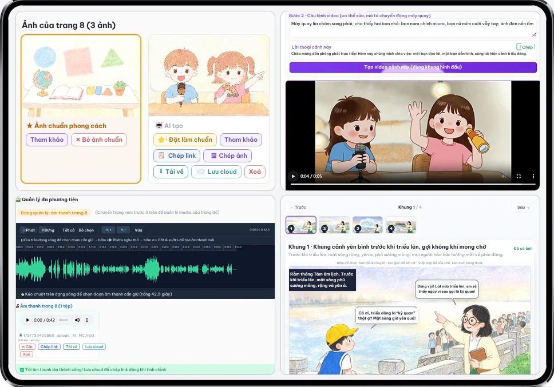Click Phát in the waveform toolbar
The image size is (554, 387).
pos(29,230)
